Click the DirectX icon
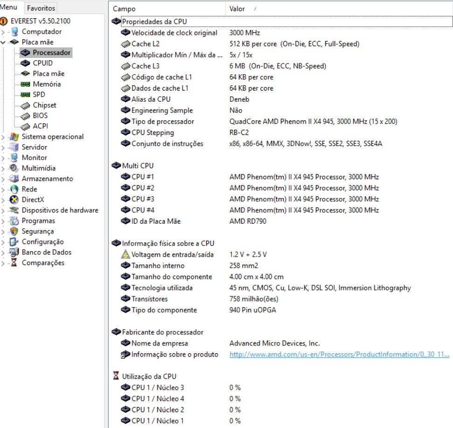The height and width of the screenshot is (428, 453). pos(14,199)
